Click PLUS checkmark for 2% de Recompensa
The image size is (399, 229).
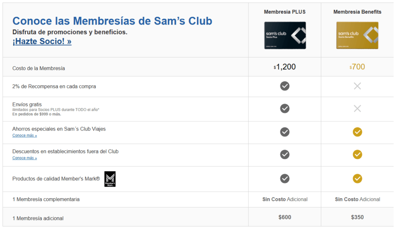(285, 86)
